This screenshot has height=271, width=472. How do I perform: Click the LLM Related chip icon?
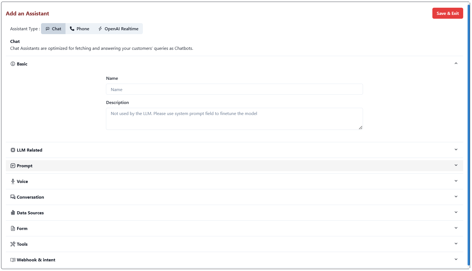[x=13, y=150]
